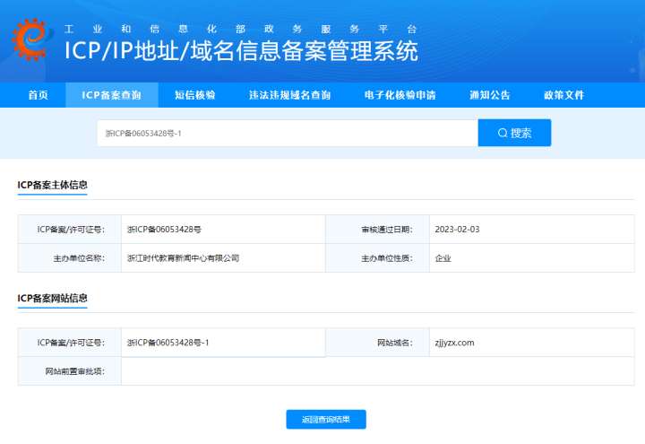This screenshot has width=645, height=444.
Task: Click the domain value zjjyzx.com
Action: click(454, 343)
